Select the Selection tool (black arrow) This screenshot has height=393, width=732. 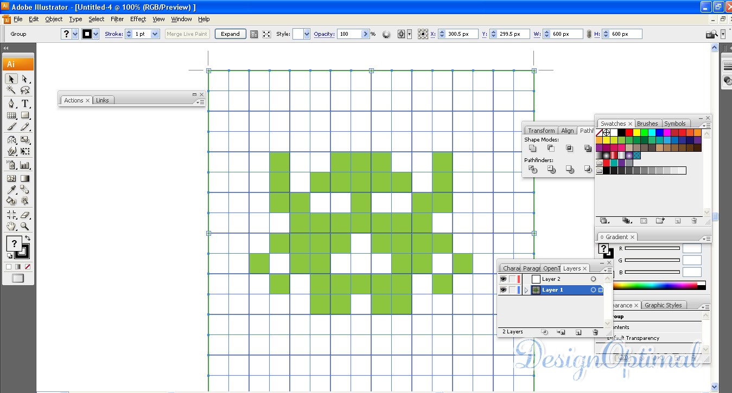[11, 79]
